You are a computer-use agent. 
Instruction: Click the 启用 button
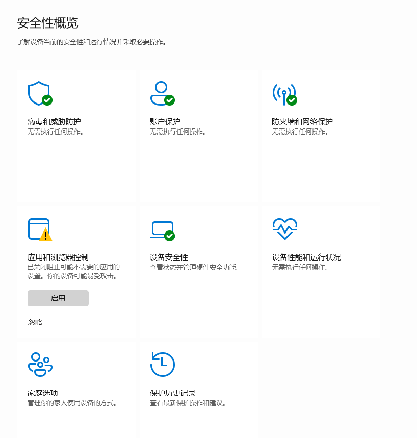click(x=58, y=298)
